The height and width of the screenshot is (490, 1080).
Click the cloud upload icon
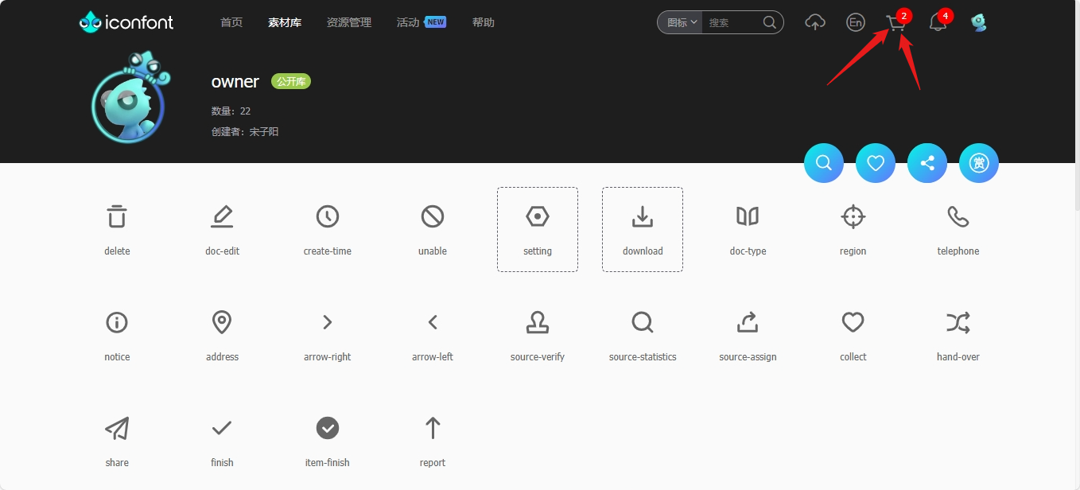point(815,22)
